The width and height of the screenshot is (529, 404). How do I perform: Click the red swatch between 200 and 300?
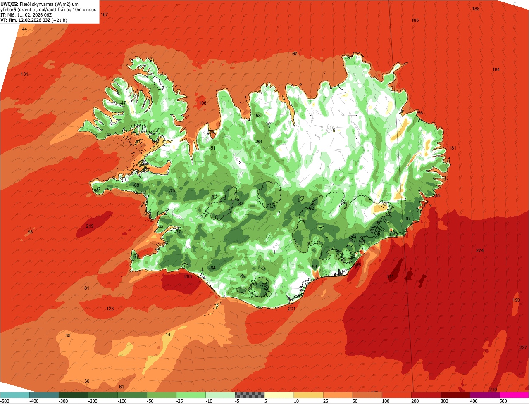(x=426, y=395)
